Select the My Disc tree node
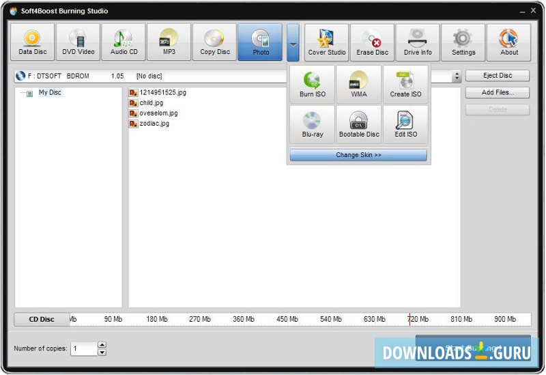546x375 pixels. 50,92
